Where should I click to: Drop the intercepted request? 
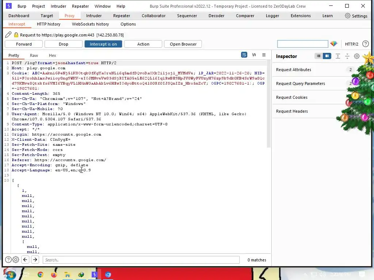(64, 44)
